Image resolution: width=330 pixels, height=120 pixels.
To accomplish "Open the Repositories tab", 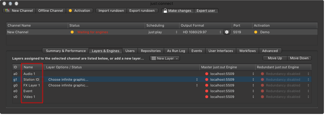I will pyautogui.click(x=151, y=51).
